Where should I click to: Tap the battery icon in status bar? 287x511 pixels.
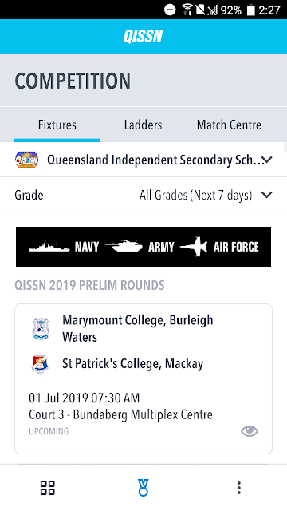pyautogui.click(x=250, y=10)
